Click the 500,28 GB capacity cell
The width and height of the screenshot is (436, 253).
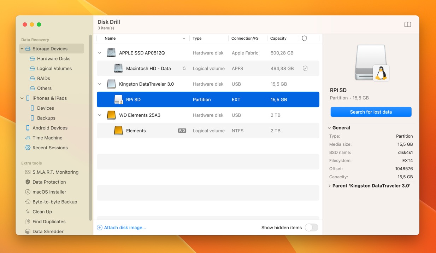coord(282,53)
